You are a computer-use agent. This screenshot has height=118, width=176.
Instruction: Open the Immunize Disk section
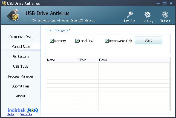(21, 37)
